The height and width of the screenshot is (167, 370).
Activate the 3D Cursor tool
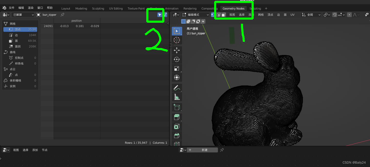pos(177,40)
